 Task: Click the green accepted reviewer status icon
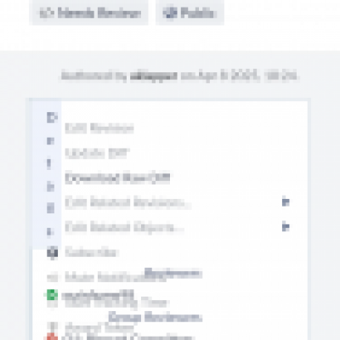[52, 295]
